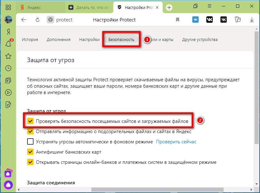Enable fixing threats automatically in background
The height and width of the screenshot is (193, 260).
pos(30,141)
